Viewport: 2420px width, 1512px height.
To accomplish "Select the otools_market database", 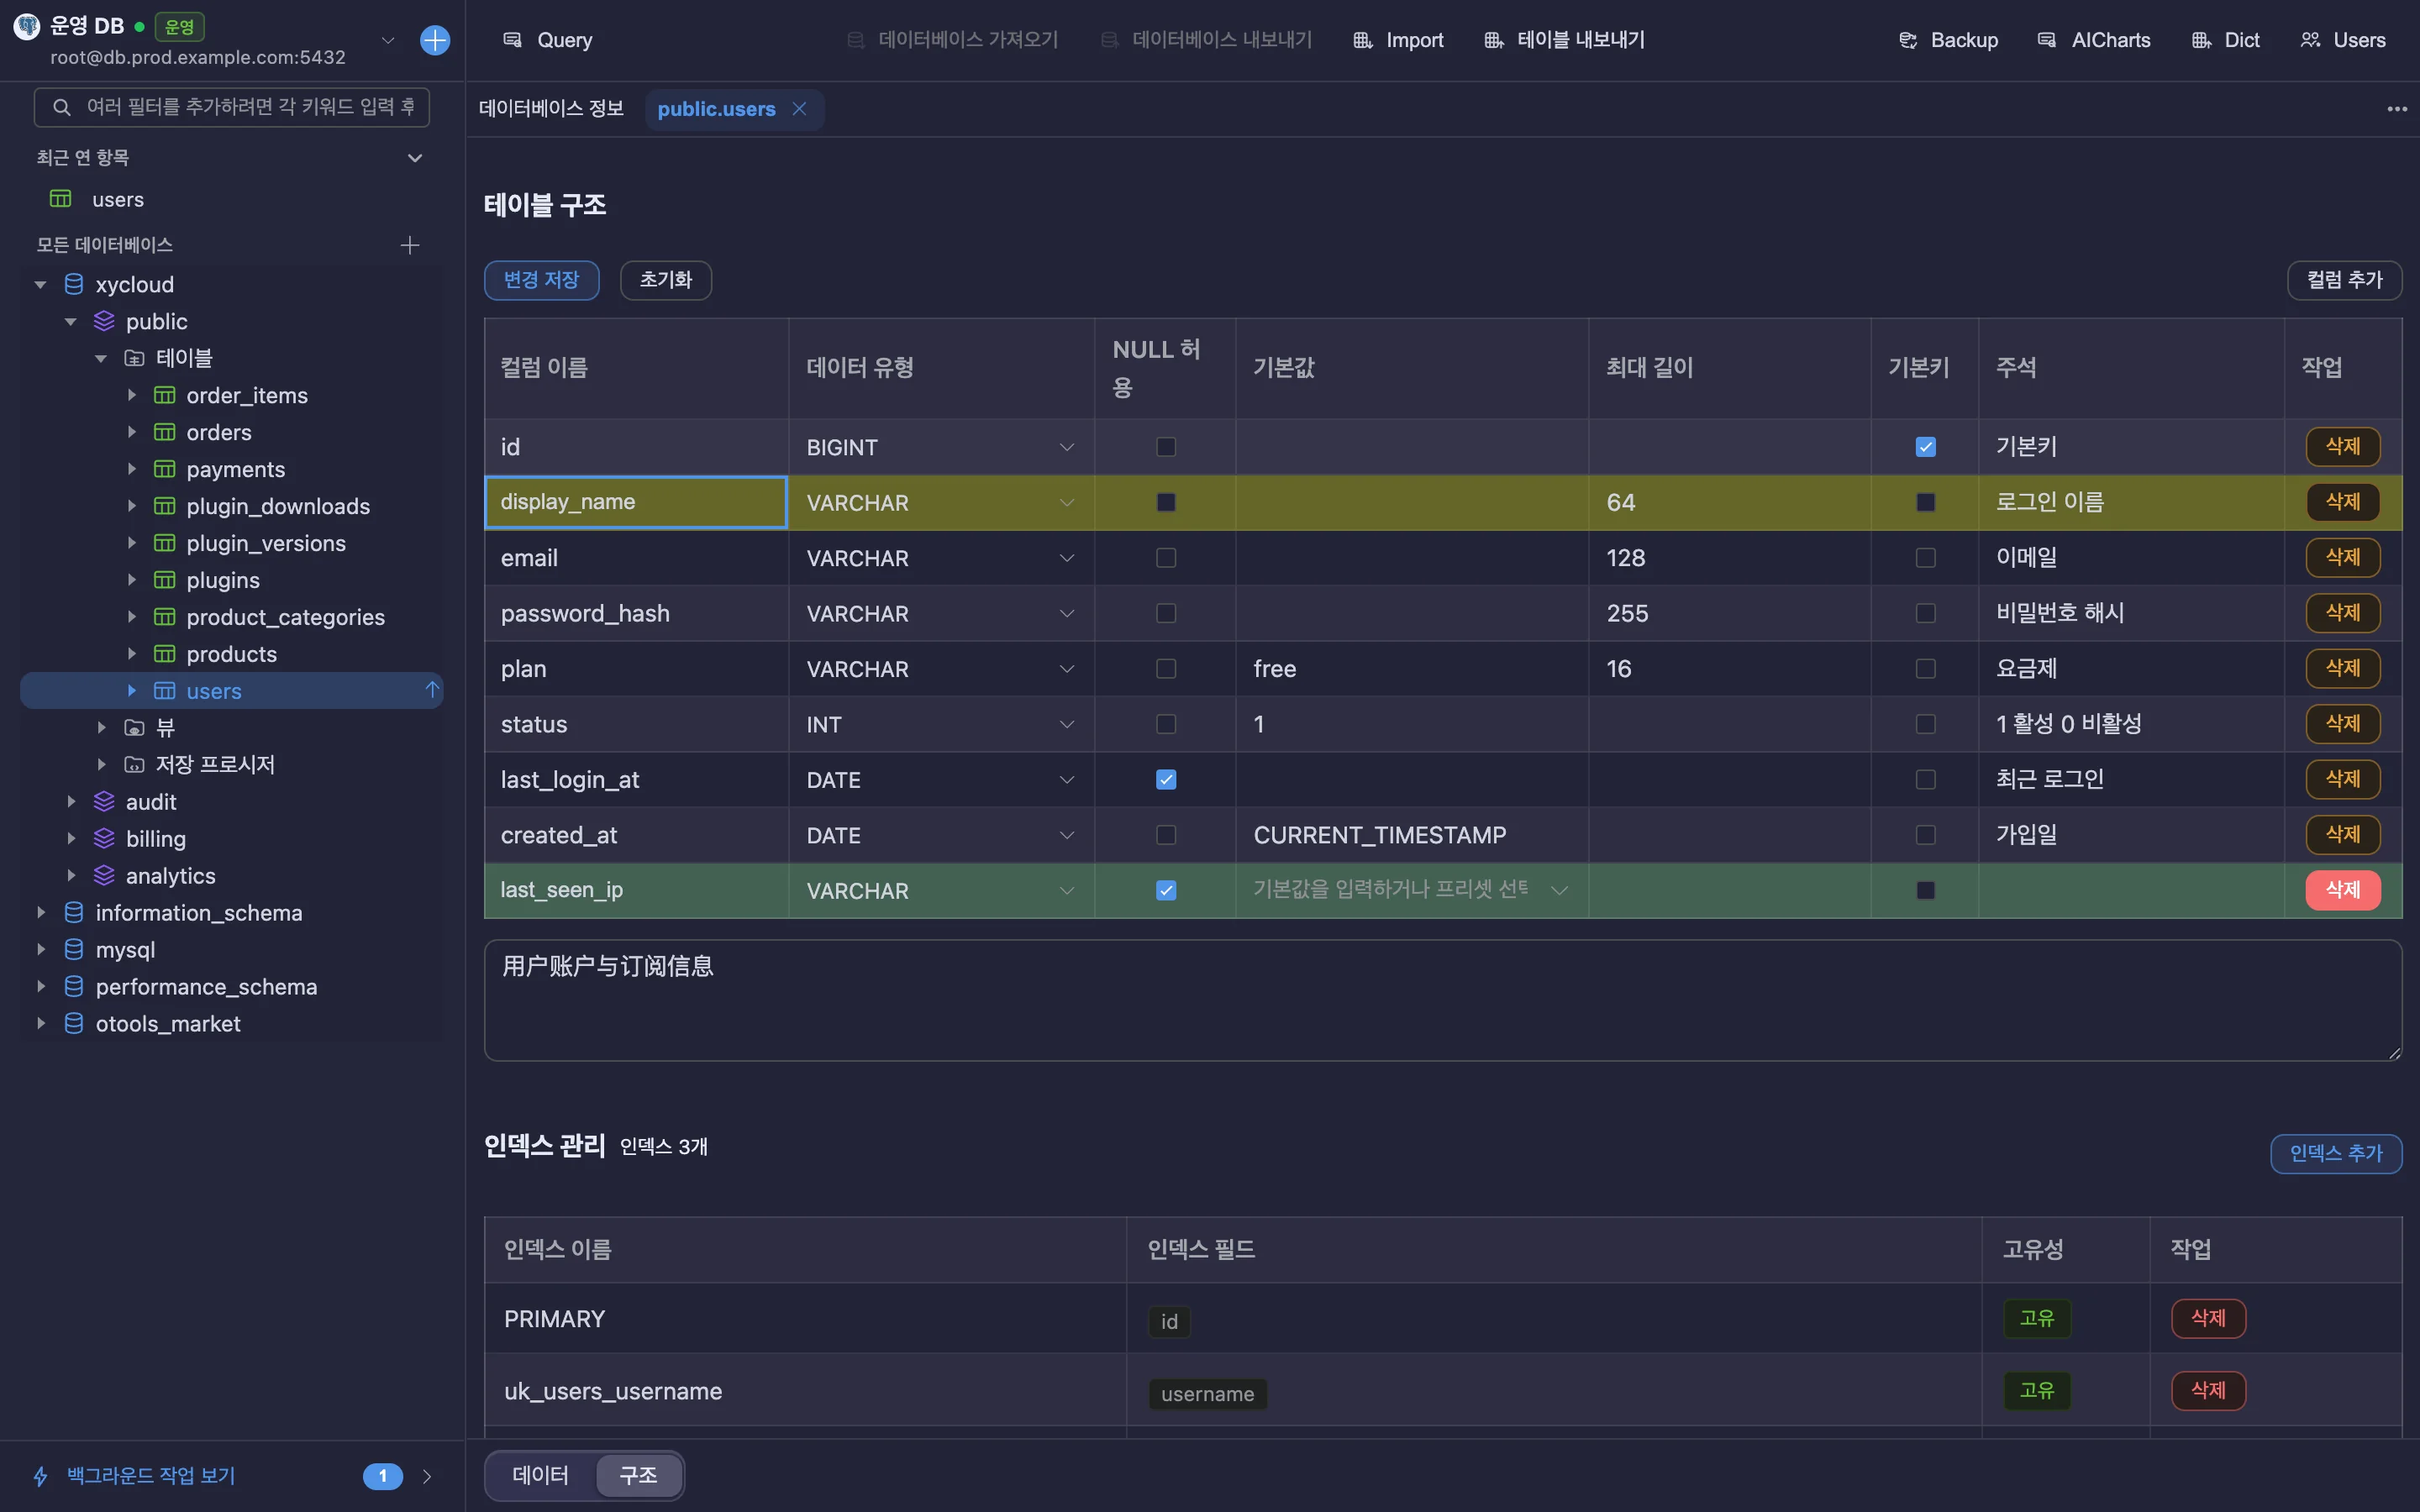I will (168, 1023).
